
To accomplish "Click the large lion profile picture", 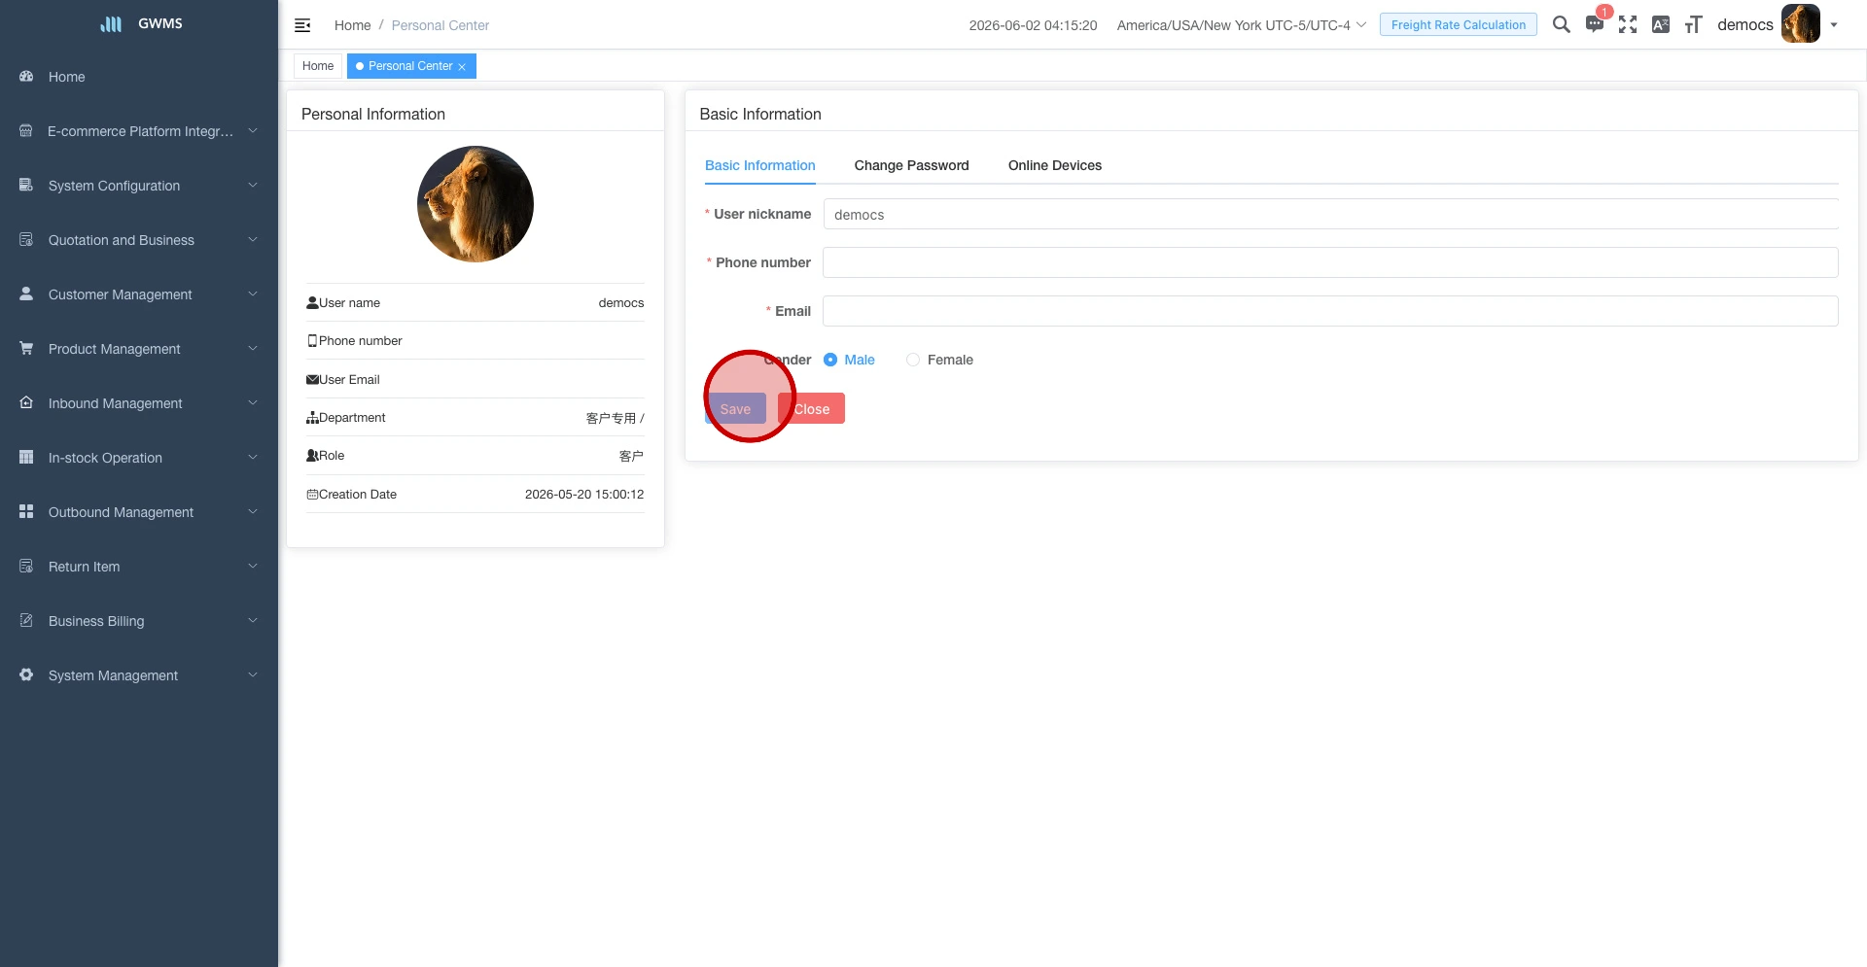I will (x=476, y=204).
